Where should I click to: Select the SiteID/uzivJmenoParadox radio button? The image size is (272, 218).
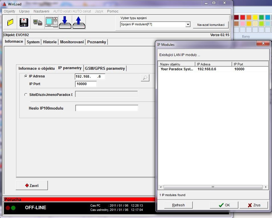(26, 94)
